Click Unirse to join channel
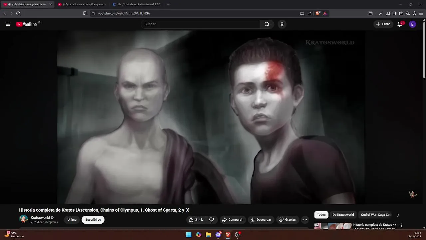426x240 pixels. pos(72,220)
